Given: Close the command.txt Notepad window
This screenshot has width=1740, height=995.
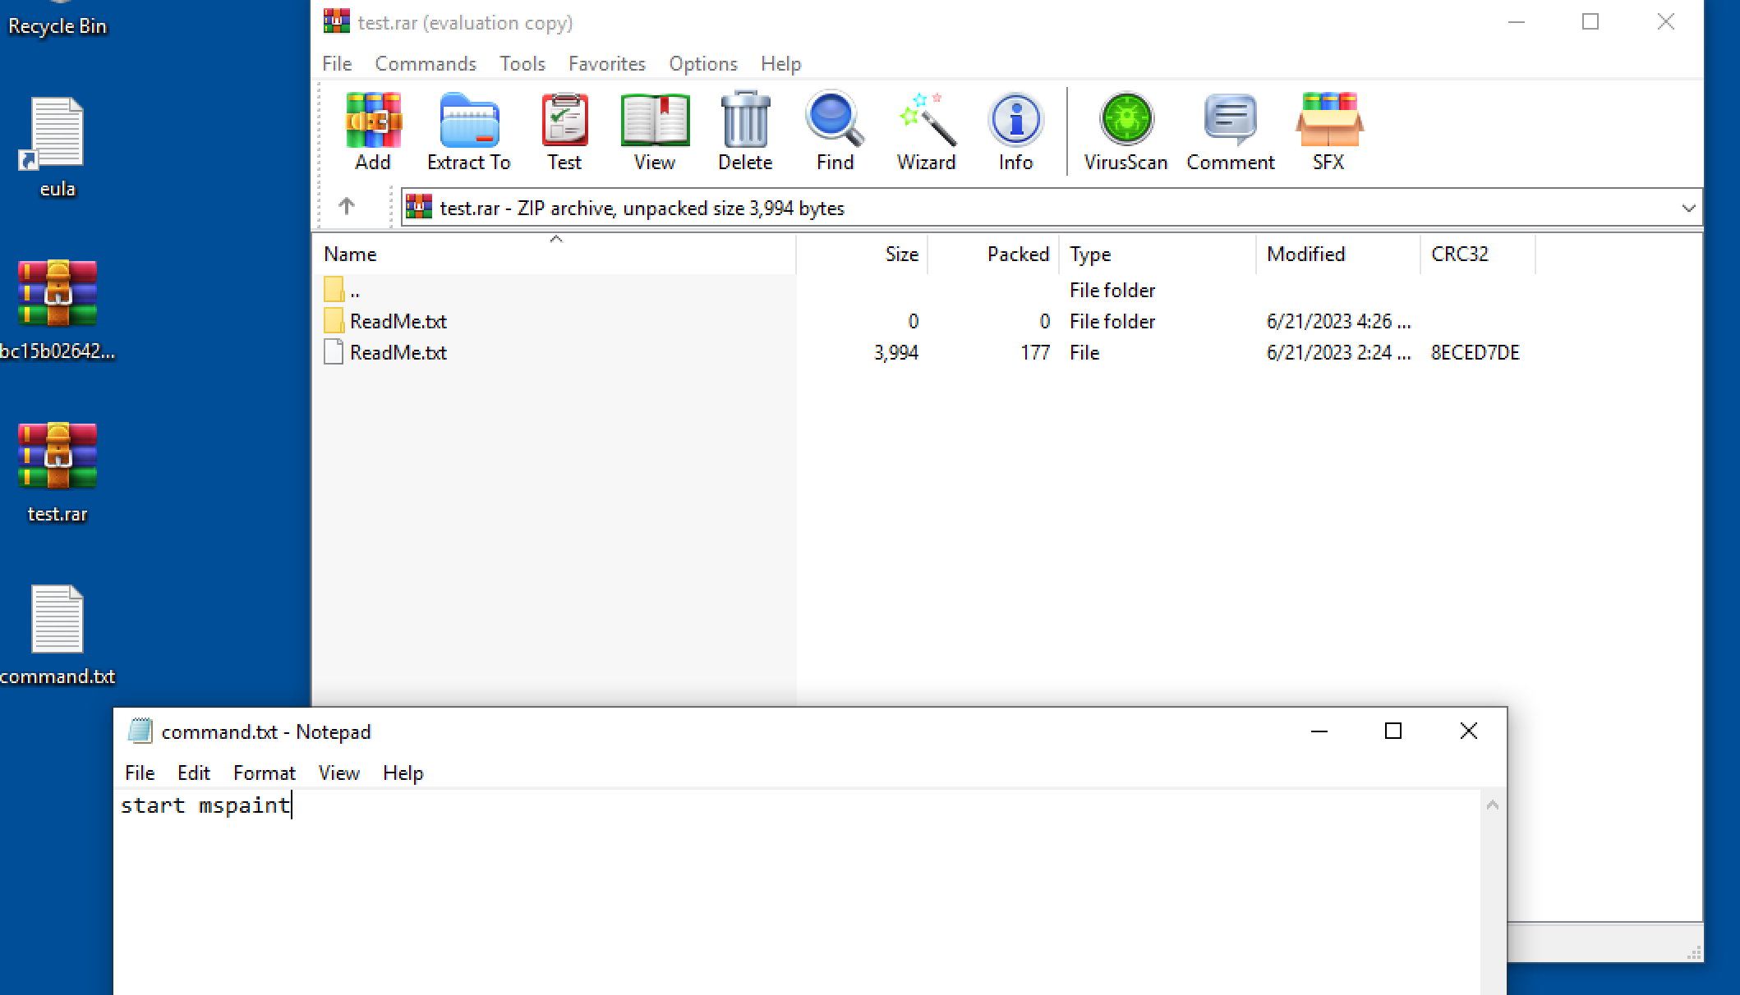Looking at the screenshot, I should 1469,731.
